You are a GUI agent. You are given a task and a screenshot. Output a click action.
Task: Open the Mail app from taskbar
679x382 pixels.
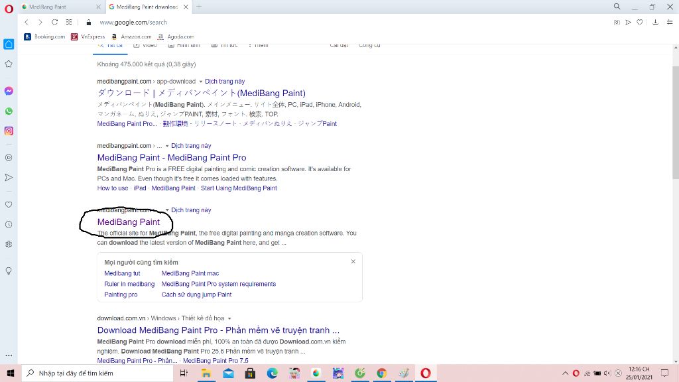point(228,373)
